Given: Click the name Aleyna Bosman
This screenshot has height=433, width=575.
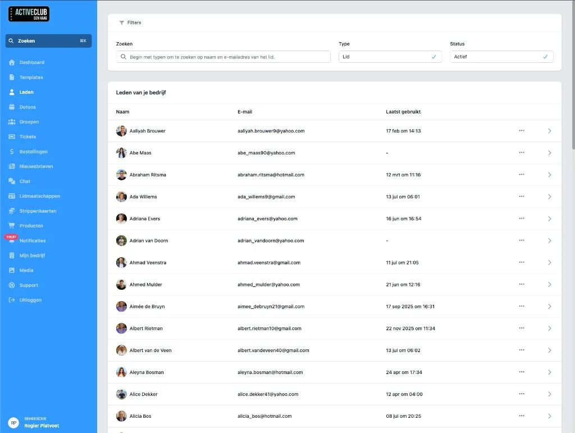Looking at the screenshot, I should [147, 372].
